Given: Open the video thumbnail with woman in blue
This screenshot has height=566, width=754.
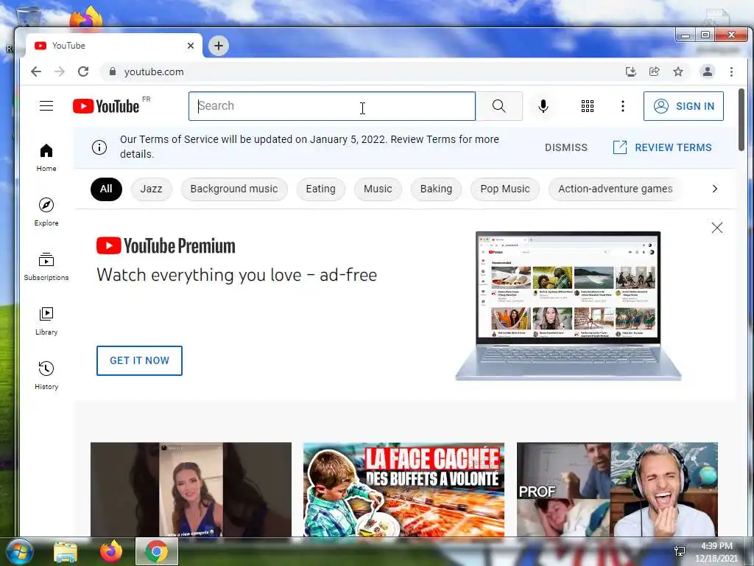Looking at the screenshot, I should 191,489.
